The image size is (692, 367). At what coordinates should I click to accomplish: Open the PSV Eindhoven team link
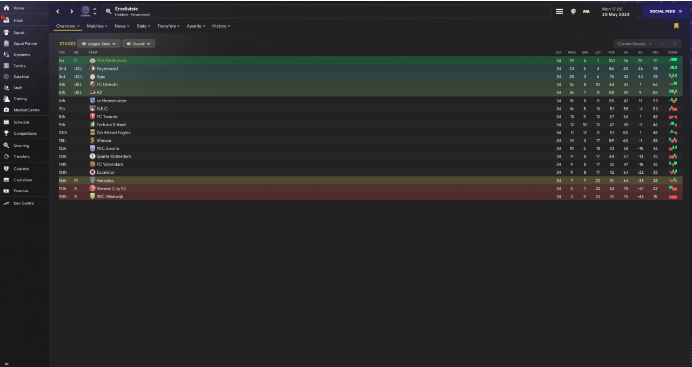[111, 61]
